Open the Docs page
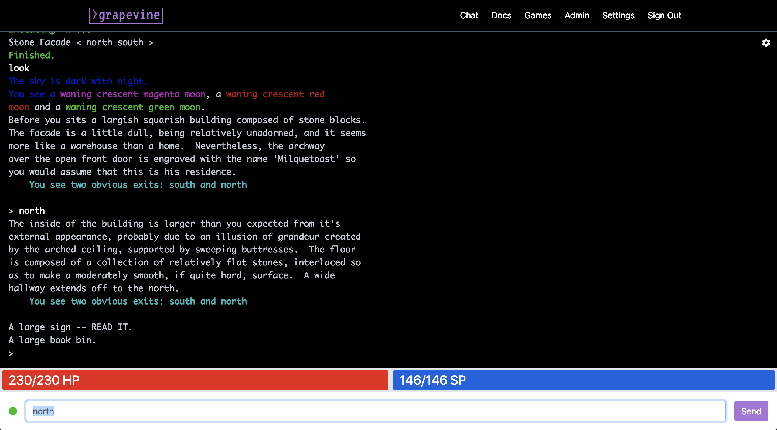Screen dimensions: 777x430 [501, 15]
